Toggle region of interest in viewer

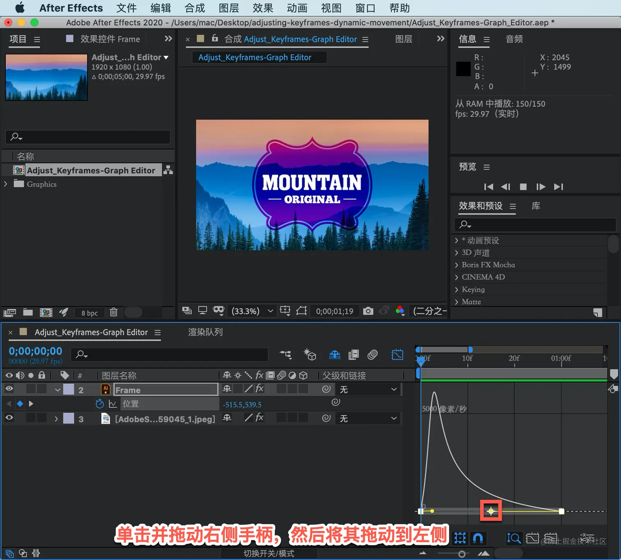[302, 311]
